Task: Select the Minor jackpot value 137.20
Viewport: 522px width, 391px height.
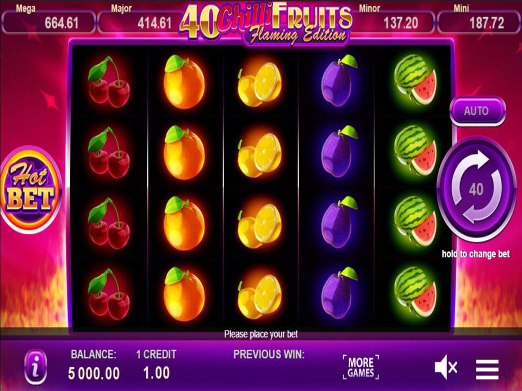Action: coord(401,23)
